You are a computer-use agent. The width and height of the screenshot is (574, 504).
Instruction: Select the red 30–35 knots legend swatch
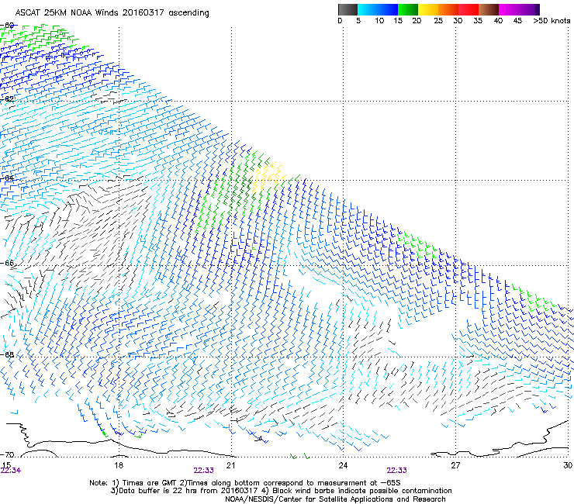pyautogui.click(x=469, y=9)
